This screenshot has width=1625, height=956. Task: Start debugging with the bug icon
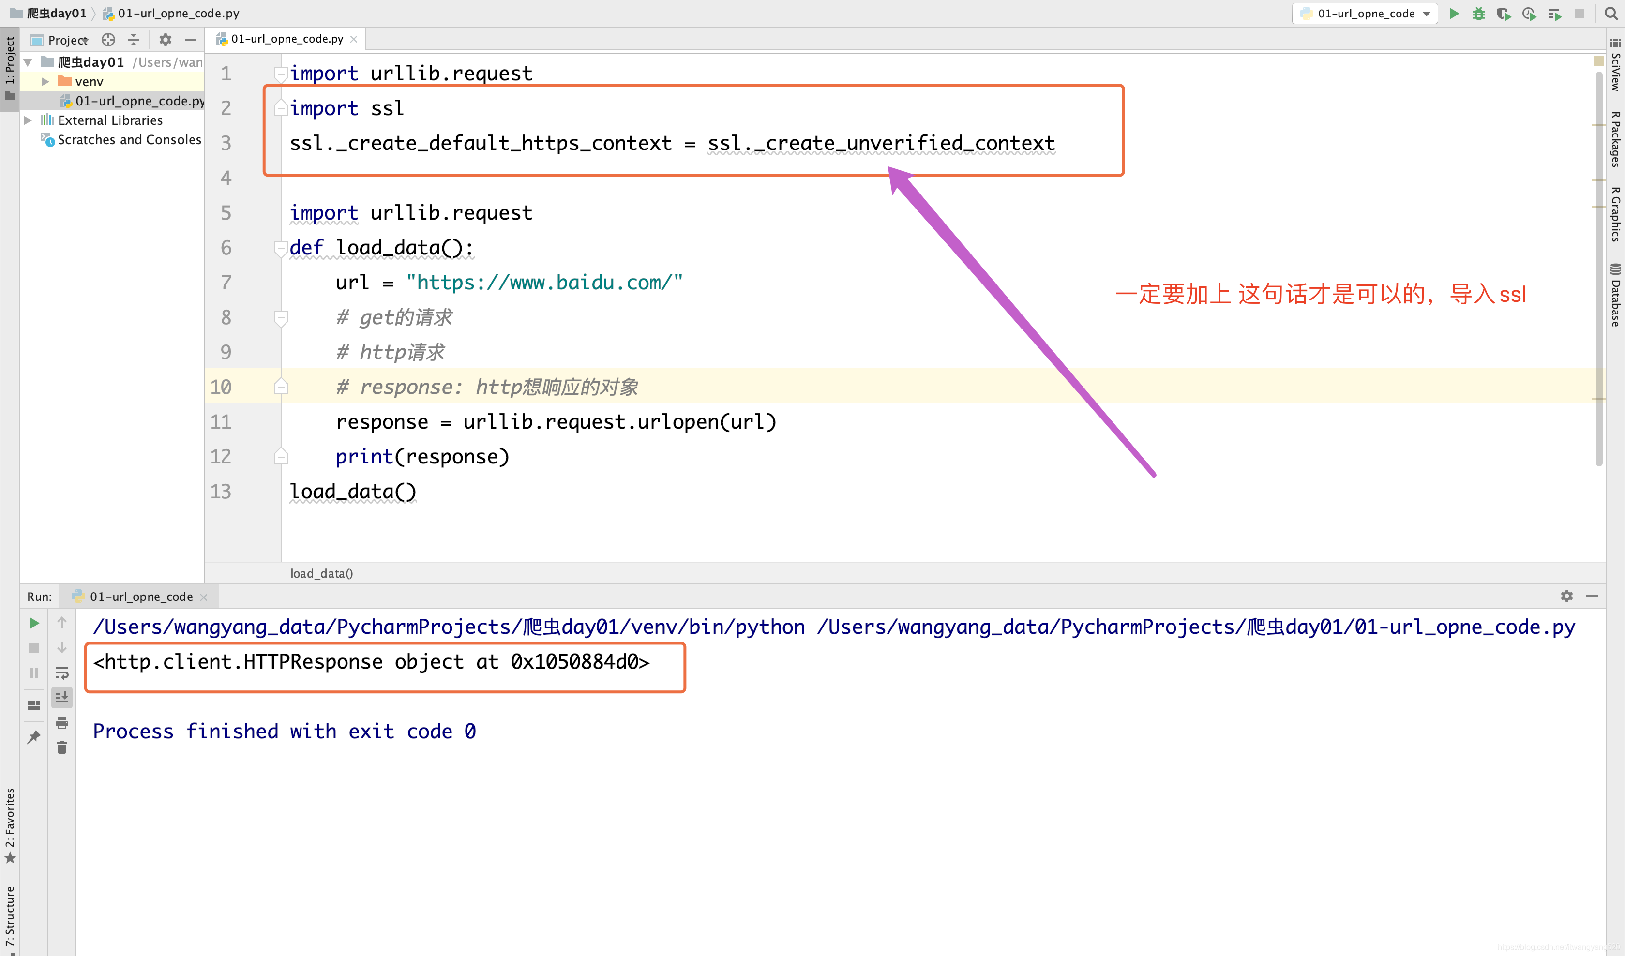pos(1479,14)
